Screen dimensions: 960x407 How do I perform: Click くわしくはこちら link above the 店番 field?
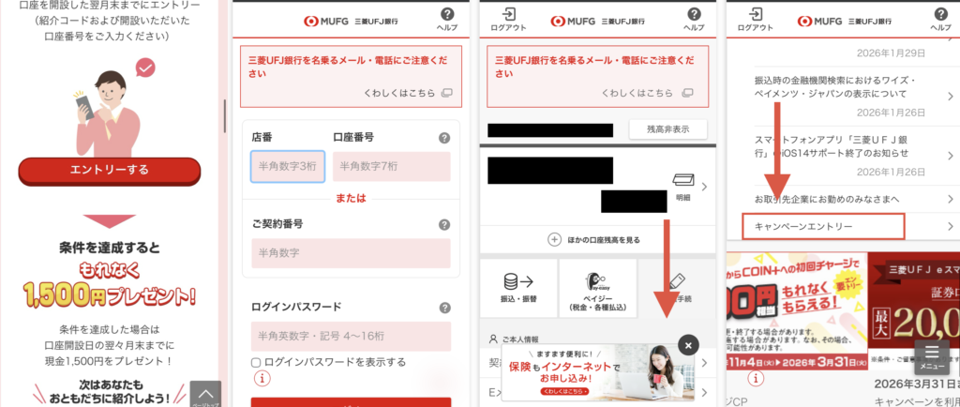coord(407,93)
